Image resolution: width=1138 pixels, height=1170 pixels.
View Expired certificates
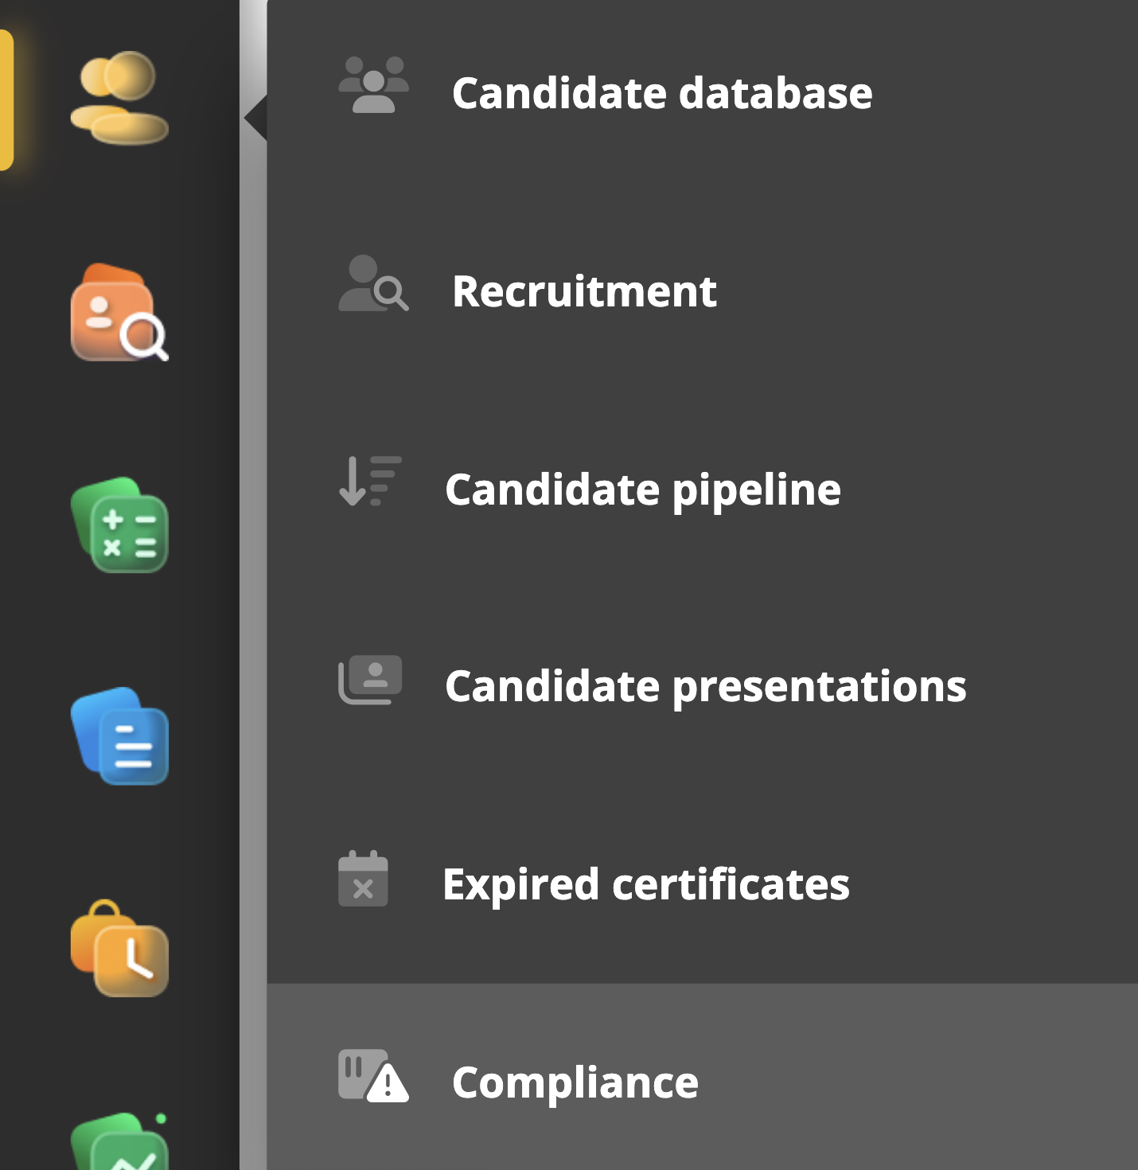[645, 884]
